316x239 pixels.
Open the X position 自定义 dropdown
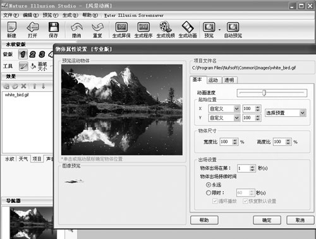pos(224,109)
